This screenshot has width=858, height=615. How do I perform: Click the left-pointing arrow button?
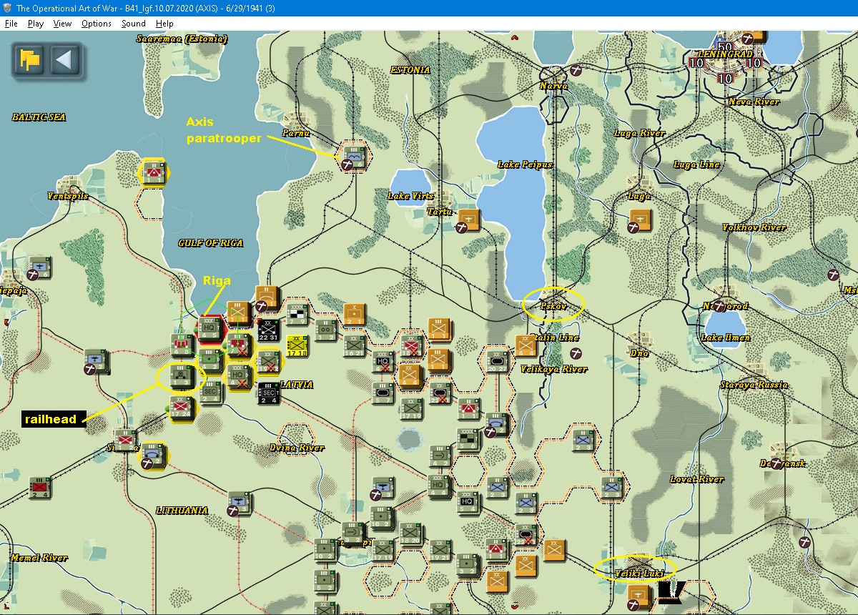[x=64, y=59]
